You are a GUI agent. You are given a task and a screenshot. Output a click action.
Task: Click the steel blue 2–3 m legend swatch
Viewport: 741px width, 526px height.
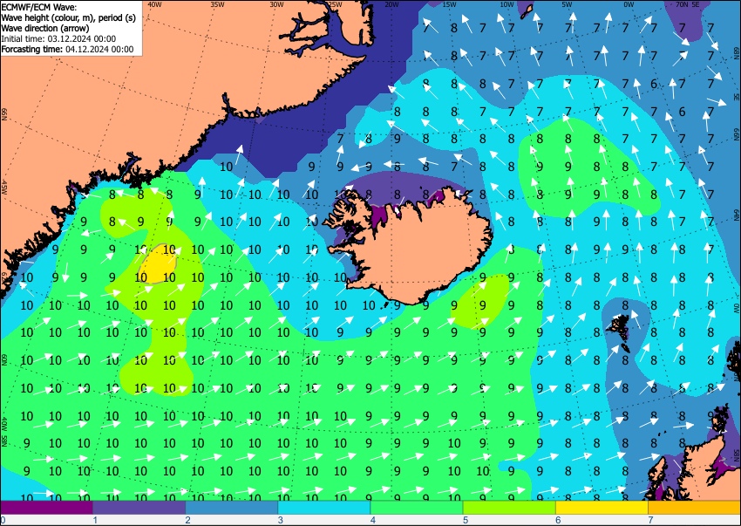[232, 508]
